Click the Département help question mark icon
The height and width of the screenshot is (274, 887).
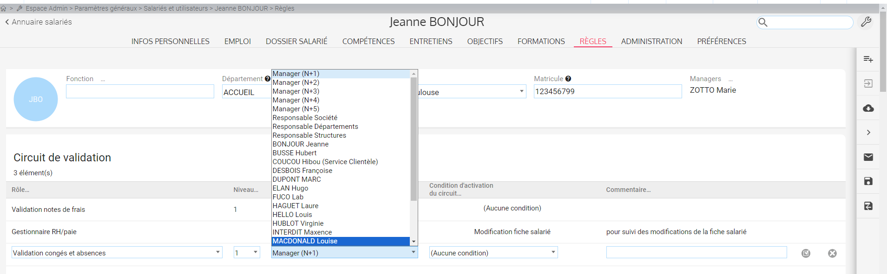(268, 79)
